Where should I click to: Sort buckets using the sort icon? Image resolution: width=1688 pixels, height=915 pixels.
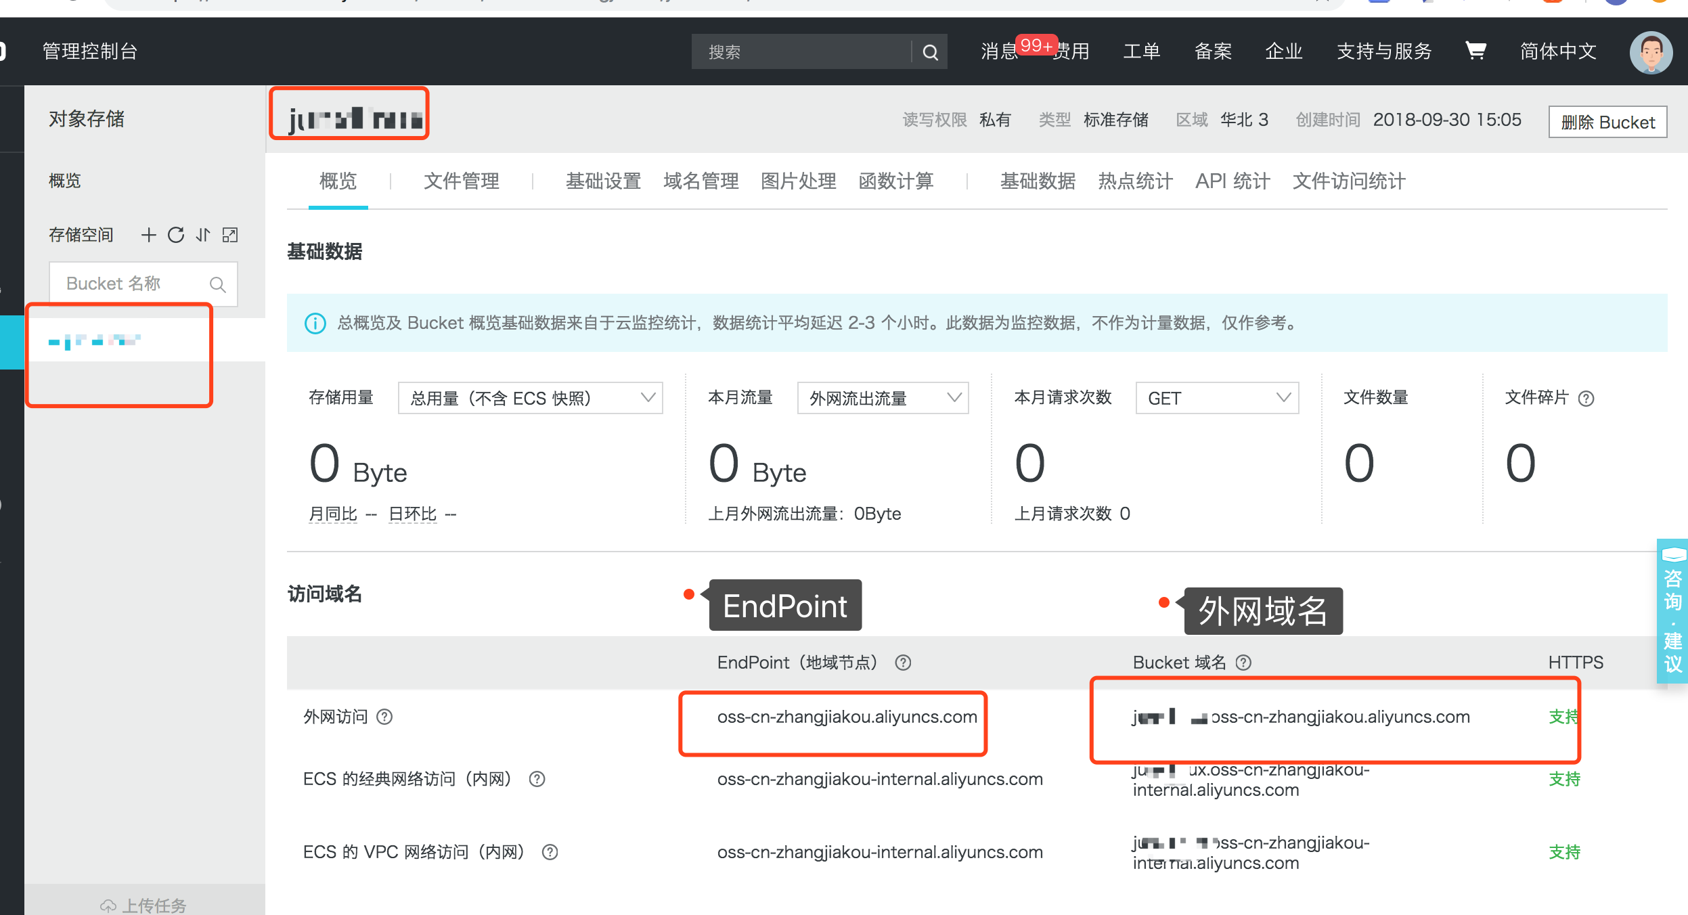point(203,235)
